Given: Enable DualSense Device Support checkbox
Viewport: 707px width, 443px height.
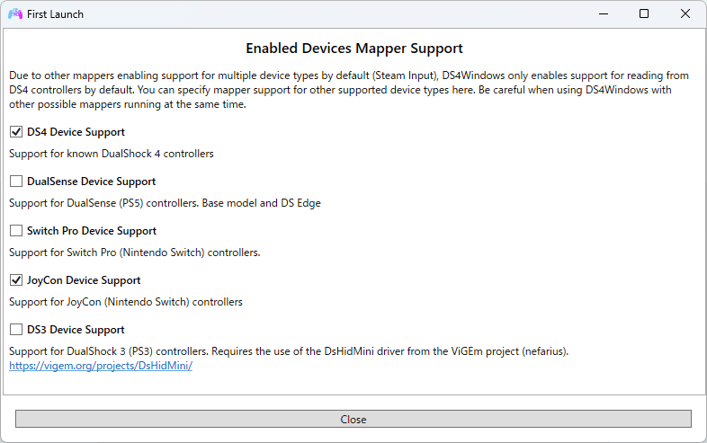Looking at the screenshot, I should pyautogui.click(x=16, y=182).
